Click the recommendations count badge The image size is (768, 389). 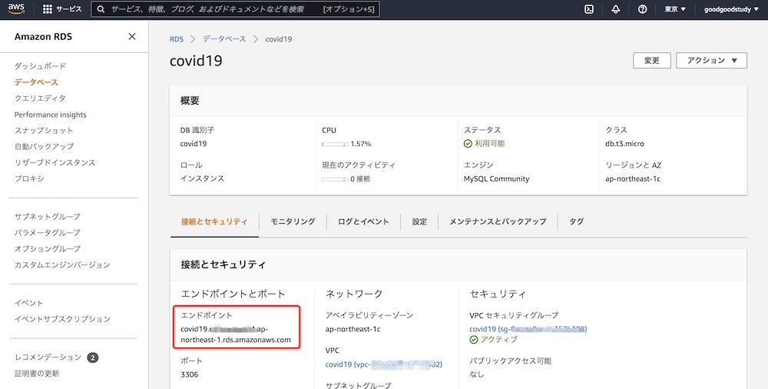[92, 357]
